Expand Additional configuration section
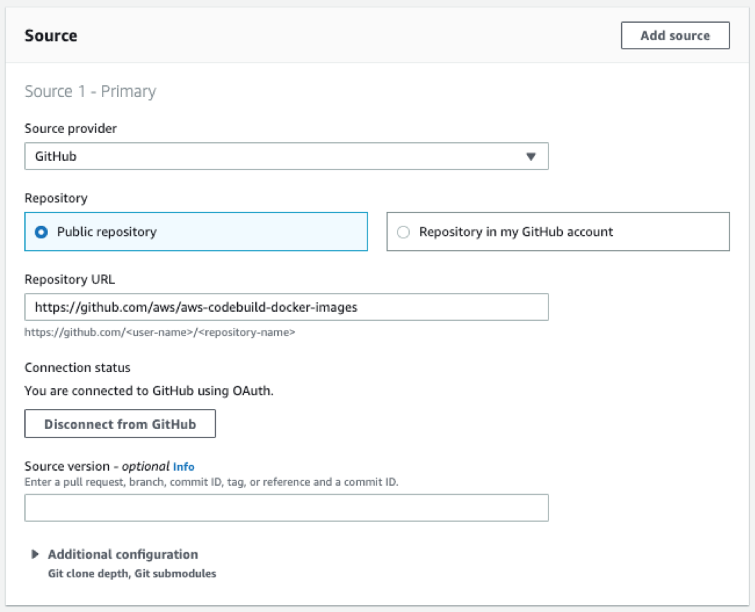 [x=122, y=554]
